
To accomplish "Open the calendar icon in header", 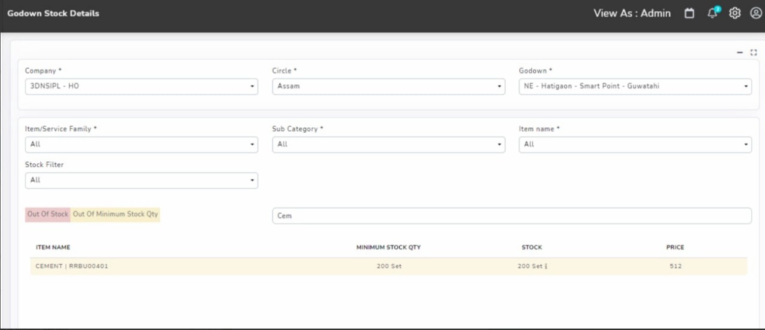I will [x=689, y=13].
